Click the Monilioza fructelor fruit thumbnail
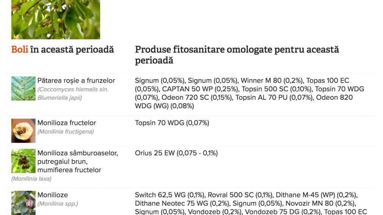383x215 pixels. (24, 131)
